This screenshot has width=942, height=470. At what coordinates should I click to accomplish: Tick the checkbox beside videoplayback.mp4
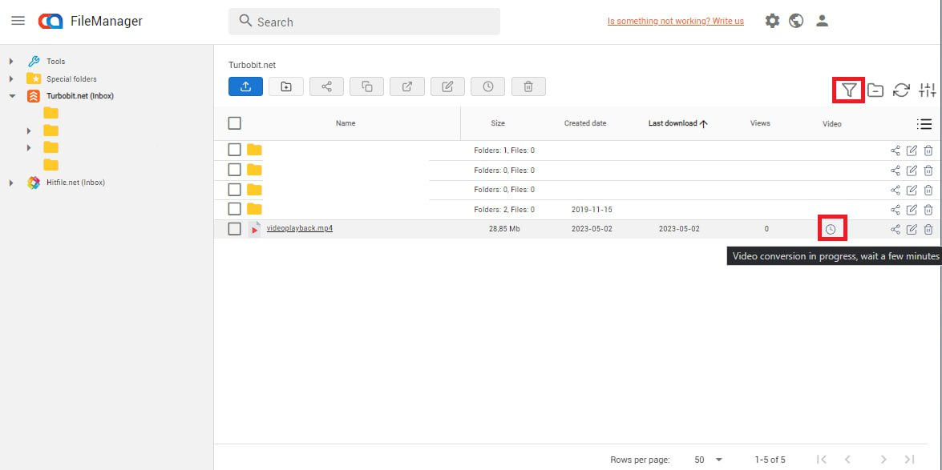pyautogui.click(x=235, y=229)
